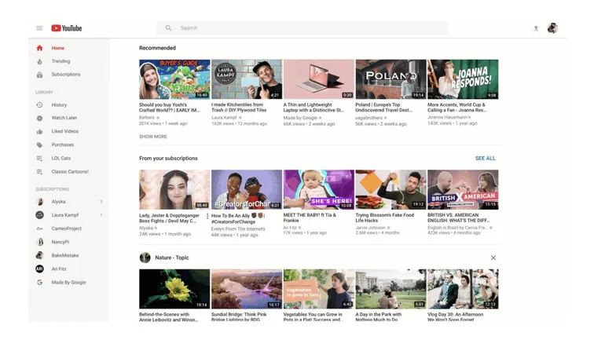Screen dimensions: 605x340
Task: Click the History clock icon
Action: click(39, 105)
